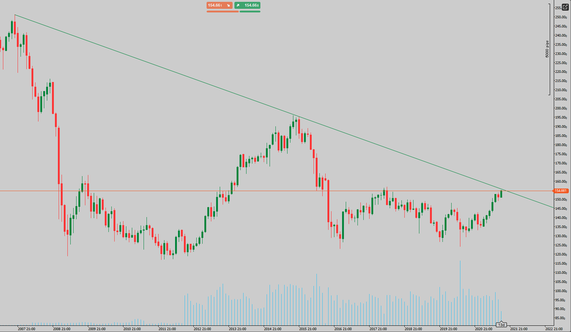Click the orange sentiment bar under sell price

coord(222,11)
